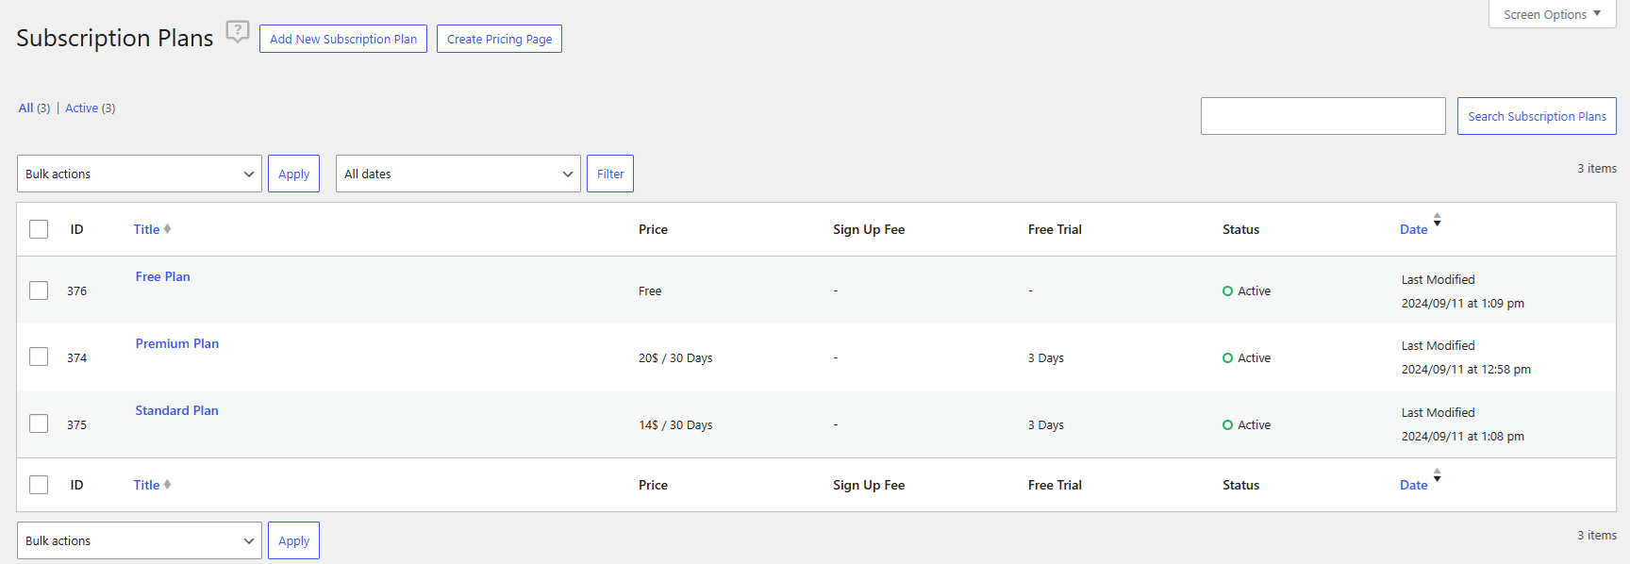Viewport: 1630px width, 564px height.
Task: Click the sort arrows beside top Date header
Action: tap(1437, 220)
